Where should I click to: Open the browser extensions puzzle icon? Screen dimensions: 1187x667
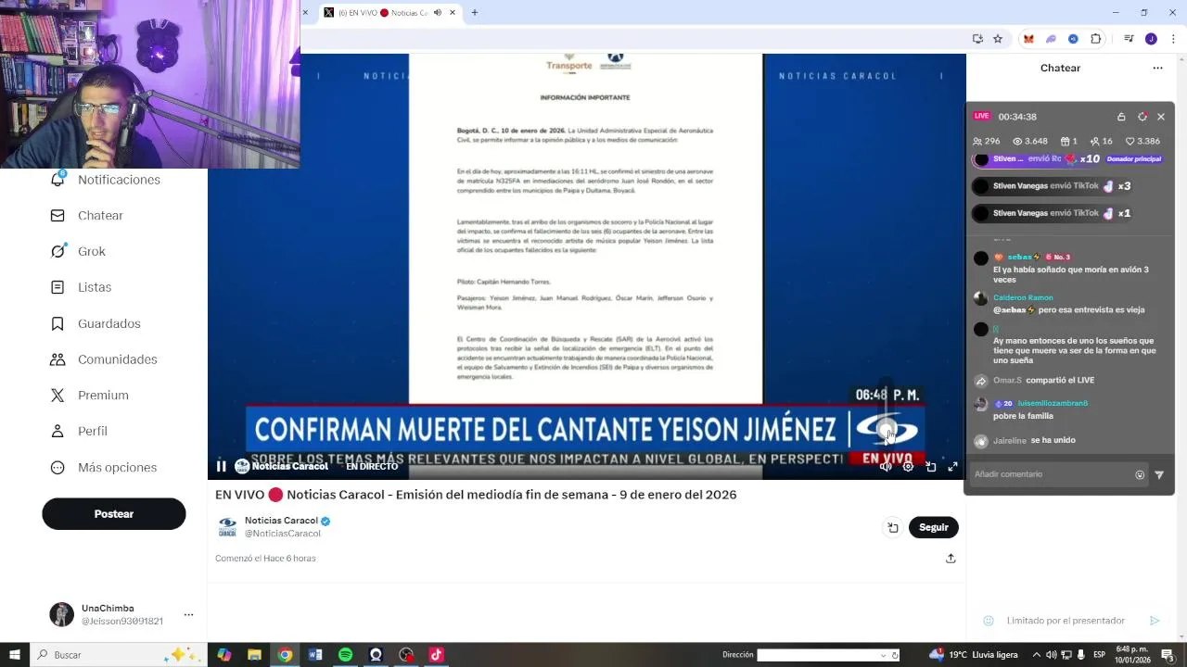[x=1096, y=39]
